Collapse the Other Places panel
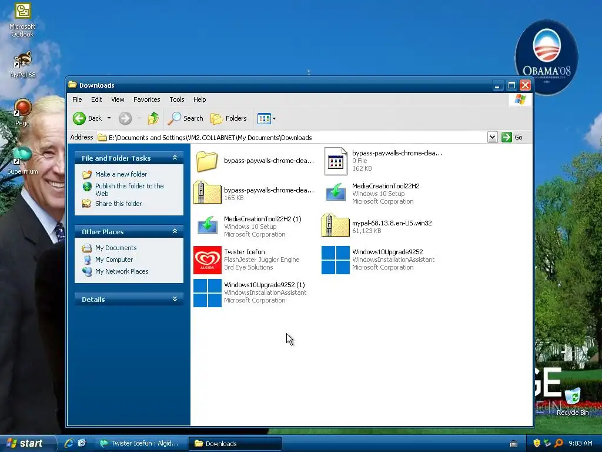This screenshot has height=452, width=602. (x=175, y=231)
